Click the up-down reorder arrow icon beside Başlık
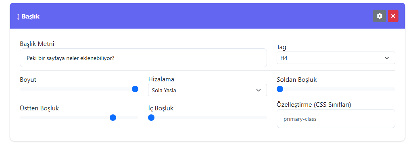 pyautogui.click(x=18, y=17)
